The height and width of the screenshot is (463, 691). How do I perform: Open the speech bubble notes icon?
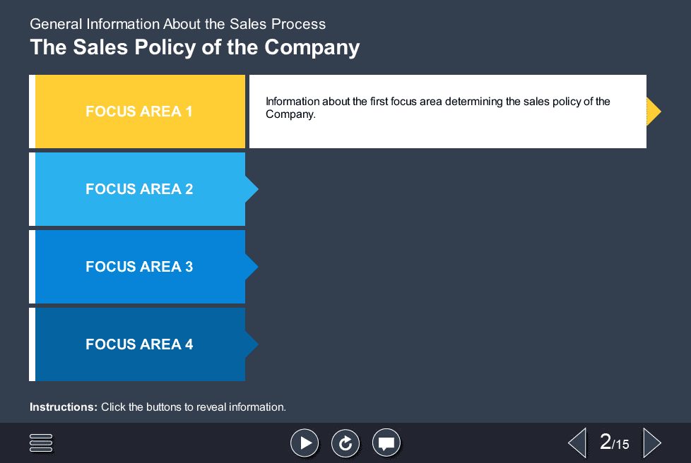click(x=386, y=443)
